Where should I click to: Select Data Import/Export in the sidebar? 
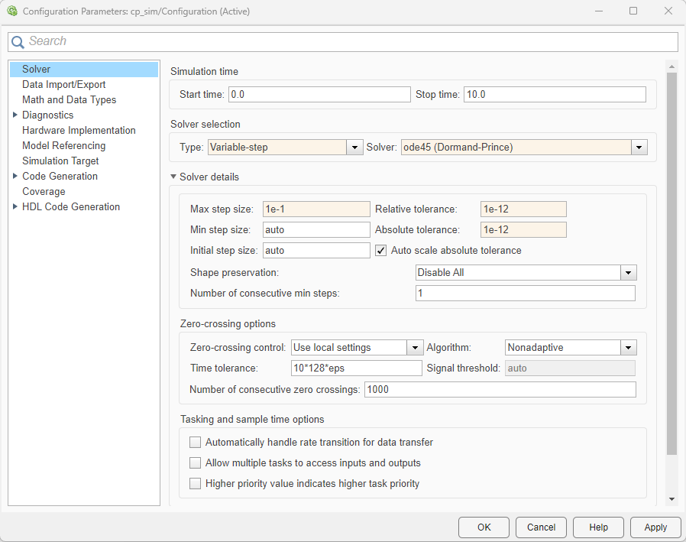pyautogui.click(x=63, y=84)
